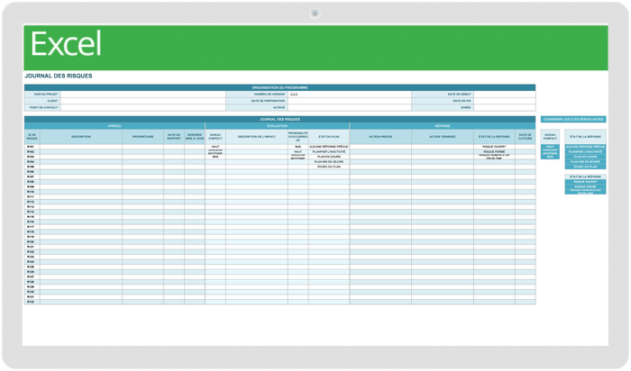The width and height of the screenshot is (631, 371).
Task: Click ÉTAT DE LA RÉPONSE header in main table
Action: (494, 137)
